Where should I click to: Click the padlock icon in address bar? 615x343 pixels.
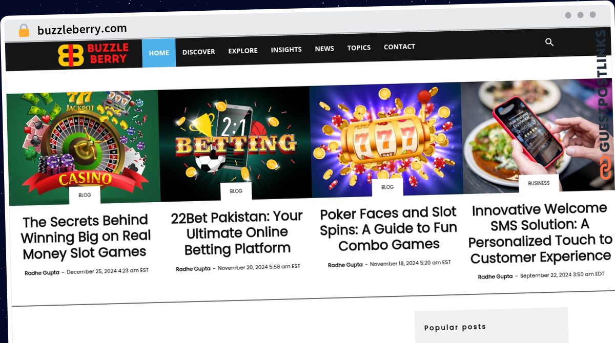coord(24,30)
